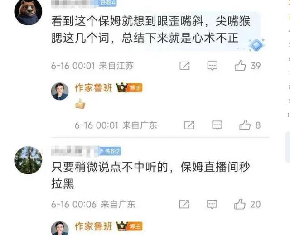Viewport: 290px width, 235px height.
Task: Share the comment from 江苏
Action: [184, 66]
